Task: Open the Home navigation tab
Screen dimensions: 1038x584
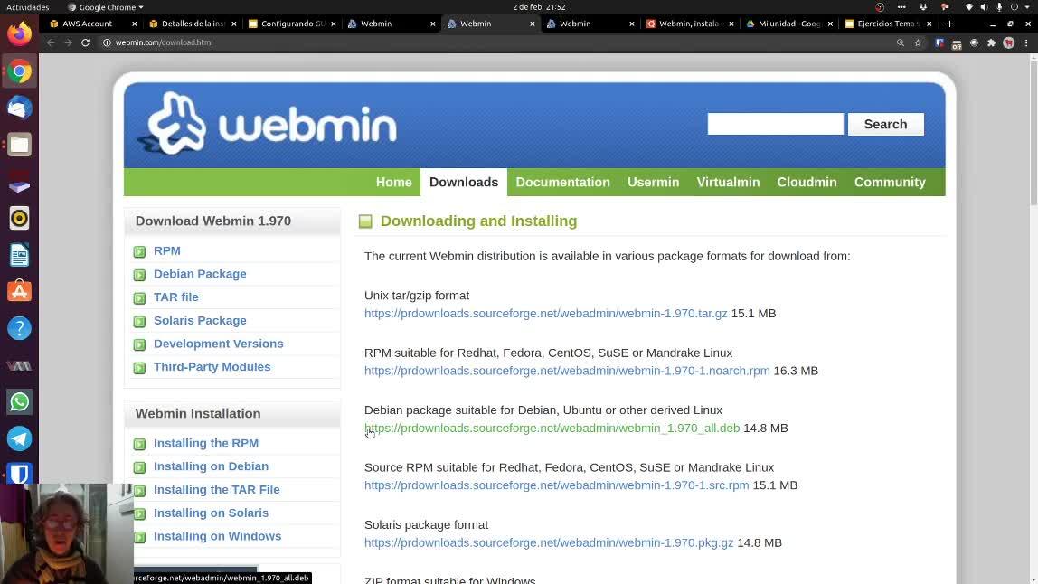Action: [394, 182]
